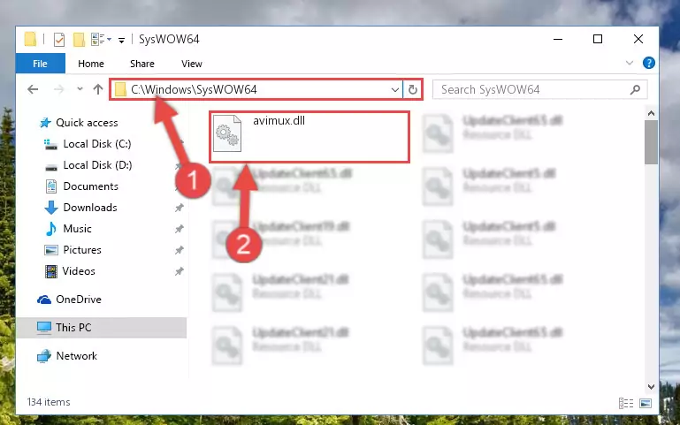
Task: Click the New folder quick access icon
Action: (79, 40)
